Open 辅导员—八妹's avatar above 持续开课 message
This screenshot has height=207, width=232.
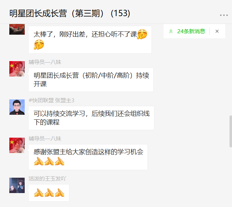click(x=17, y=69)
